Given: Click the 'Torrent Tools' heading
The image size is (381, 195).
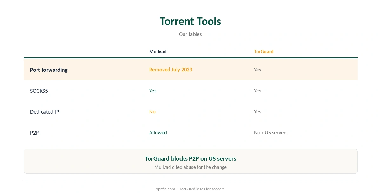Looking at the screenshot, I should [x=190, y=21].
